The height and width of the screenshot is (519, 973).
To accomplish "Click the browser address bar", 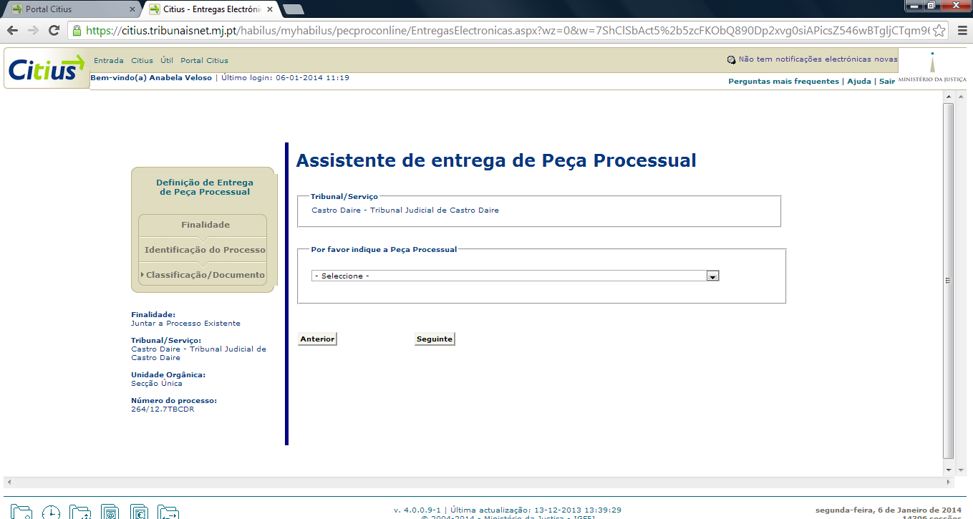I will (508, 31).
